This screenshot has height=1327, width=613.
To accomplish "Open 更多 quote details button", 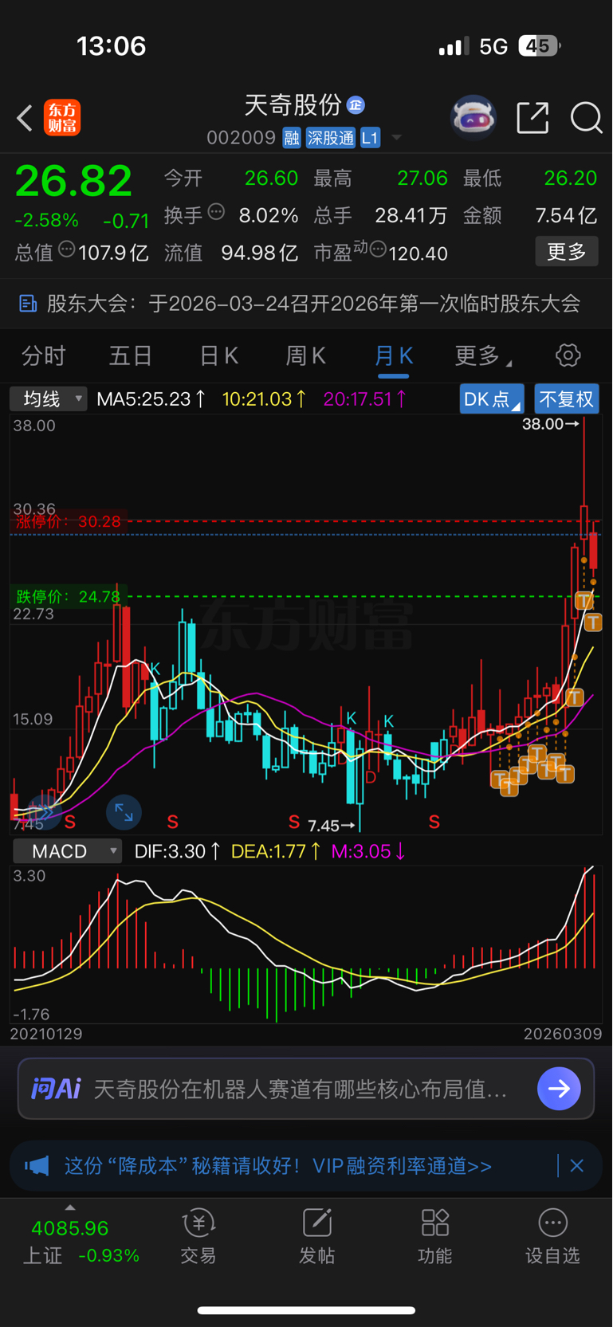I will coord(567,252).
